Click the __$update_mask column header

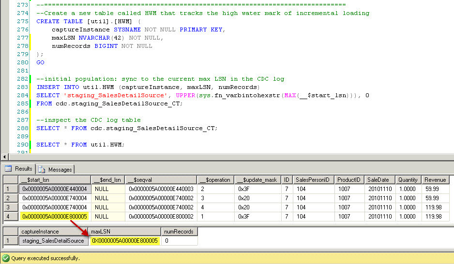point(257,180)
